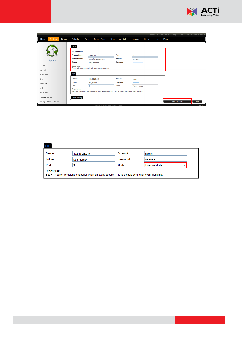Click the FTP Folder field in screenshot
Image resolution: width=242 pixels, height=343 pixels.
click(x=101, y=82)
